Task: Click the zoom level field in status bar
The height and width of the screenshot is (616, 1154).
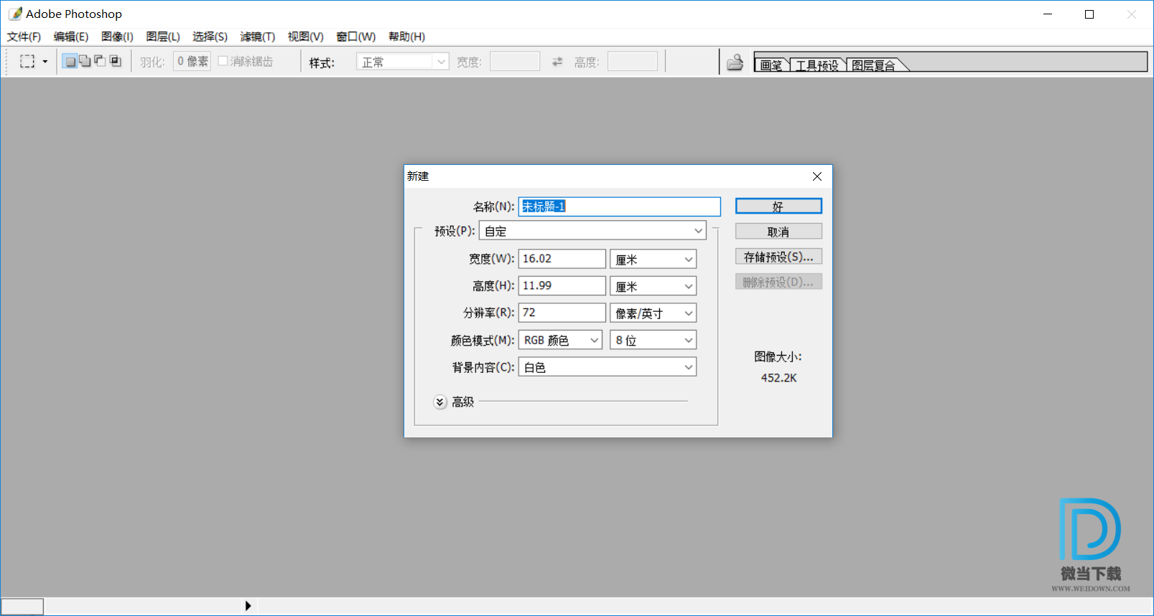Action: click(22, 607)
